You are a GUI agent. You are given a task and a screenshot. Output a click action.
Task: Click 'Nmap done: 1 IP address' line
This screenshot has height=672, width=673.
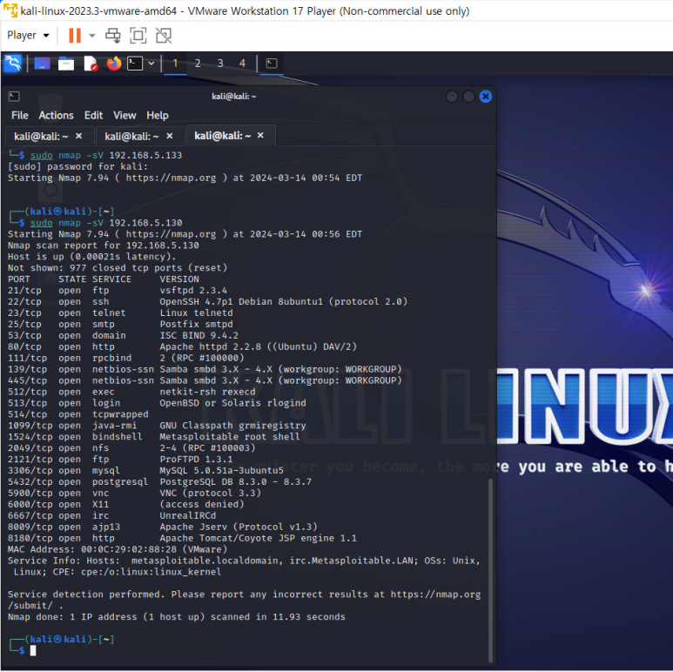coord(177,616)
